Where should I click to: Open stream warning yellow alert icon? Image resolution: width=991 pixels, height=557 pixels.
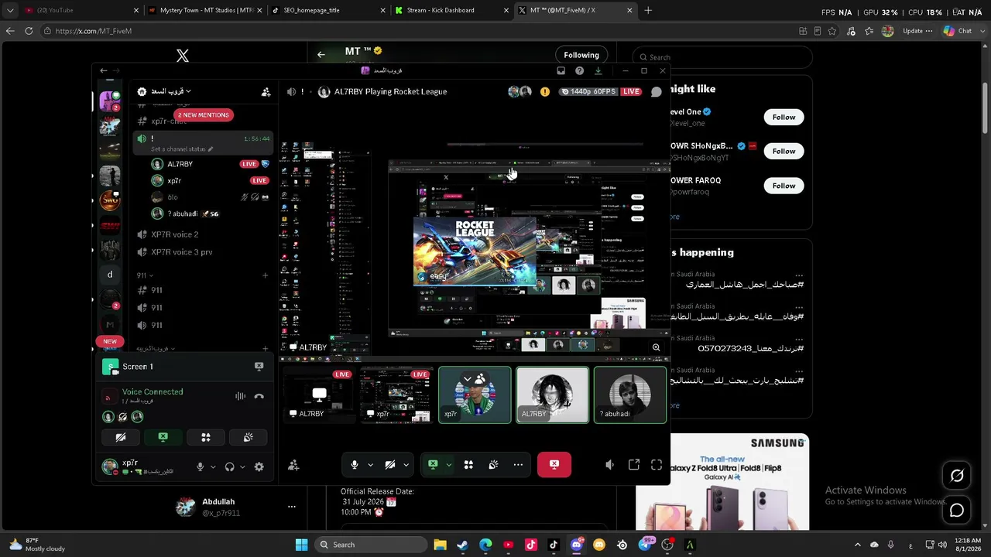[545, 91]
